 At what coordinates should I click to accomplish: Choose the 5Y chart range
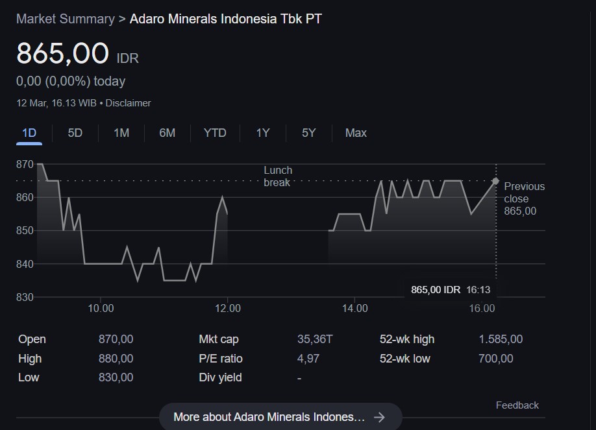308,133
